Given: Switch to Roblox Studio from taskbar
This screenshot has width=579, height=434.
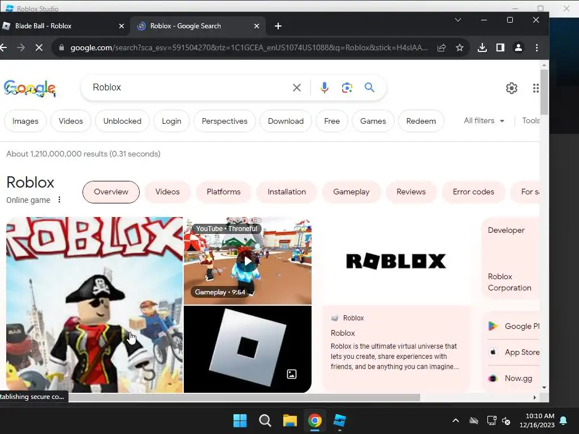Looking at the screenshot, I should (340, 420).
